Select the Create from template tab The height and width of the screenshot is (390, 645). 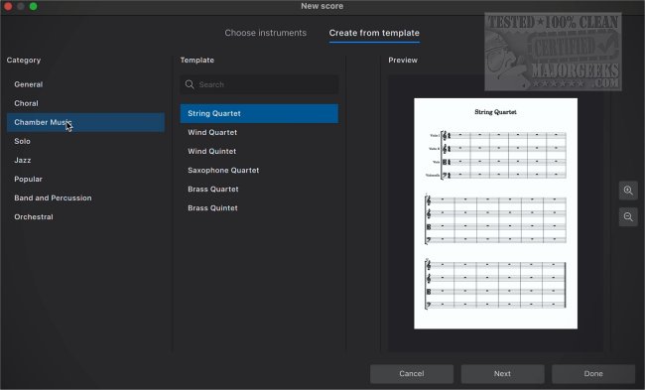(374, 33)
